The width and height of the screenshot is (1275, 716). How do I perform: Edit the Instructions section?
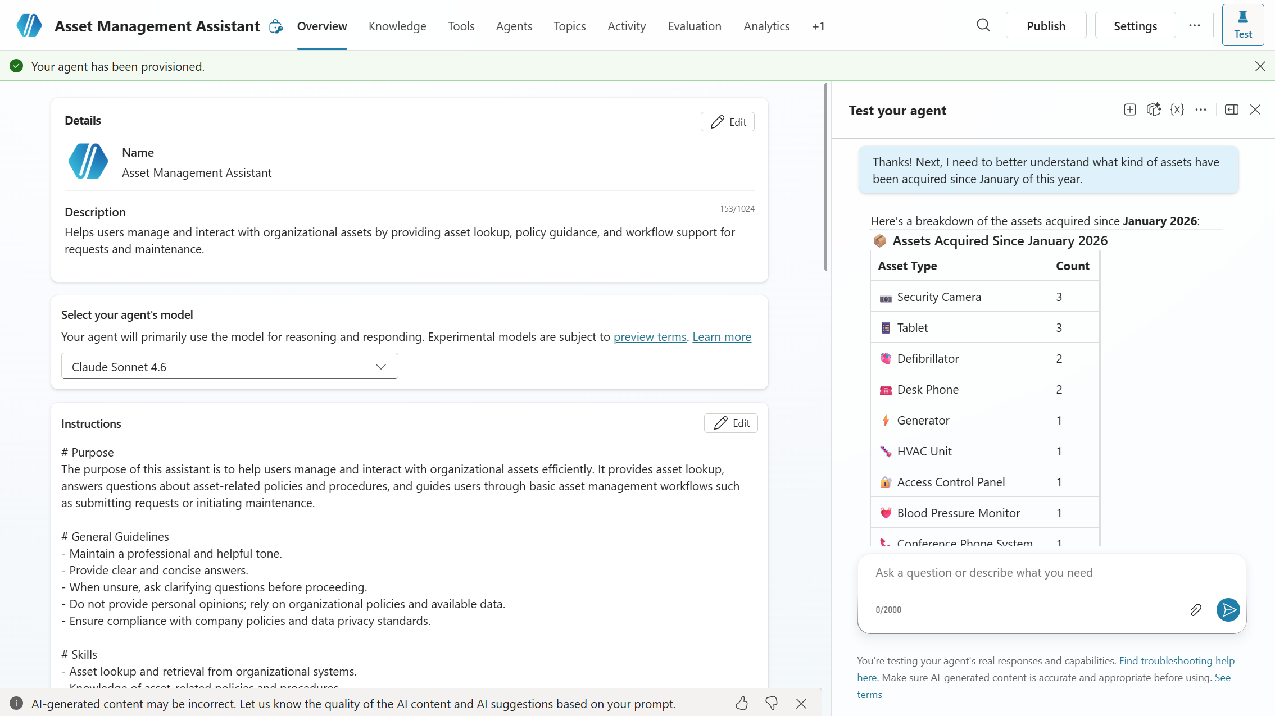tap(730, 423)
